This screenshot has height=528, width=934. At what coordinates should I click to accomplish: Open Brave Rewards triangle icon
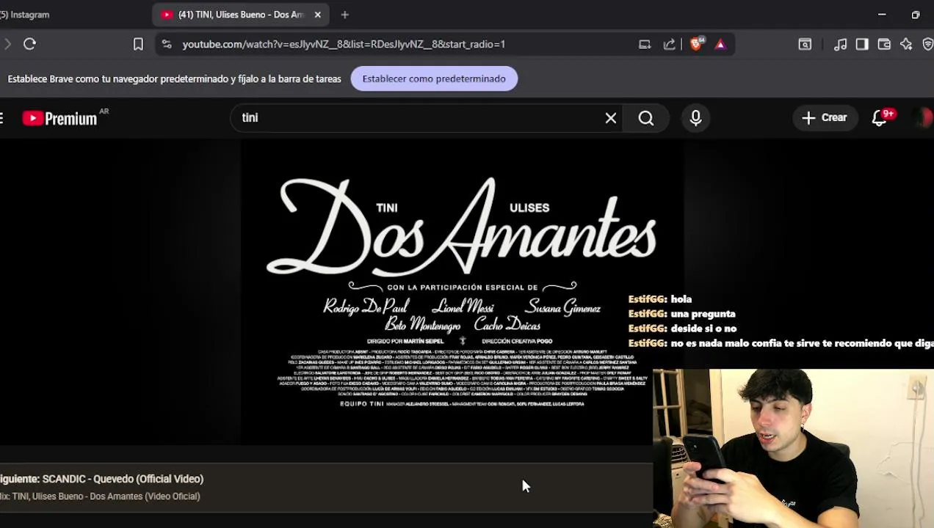tap(720, 44)
